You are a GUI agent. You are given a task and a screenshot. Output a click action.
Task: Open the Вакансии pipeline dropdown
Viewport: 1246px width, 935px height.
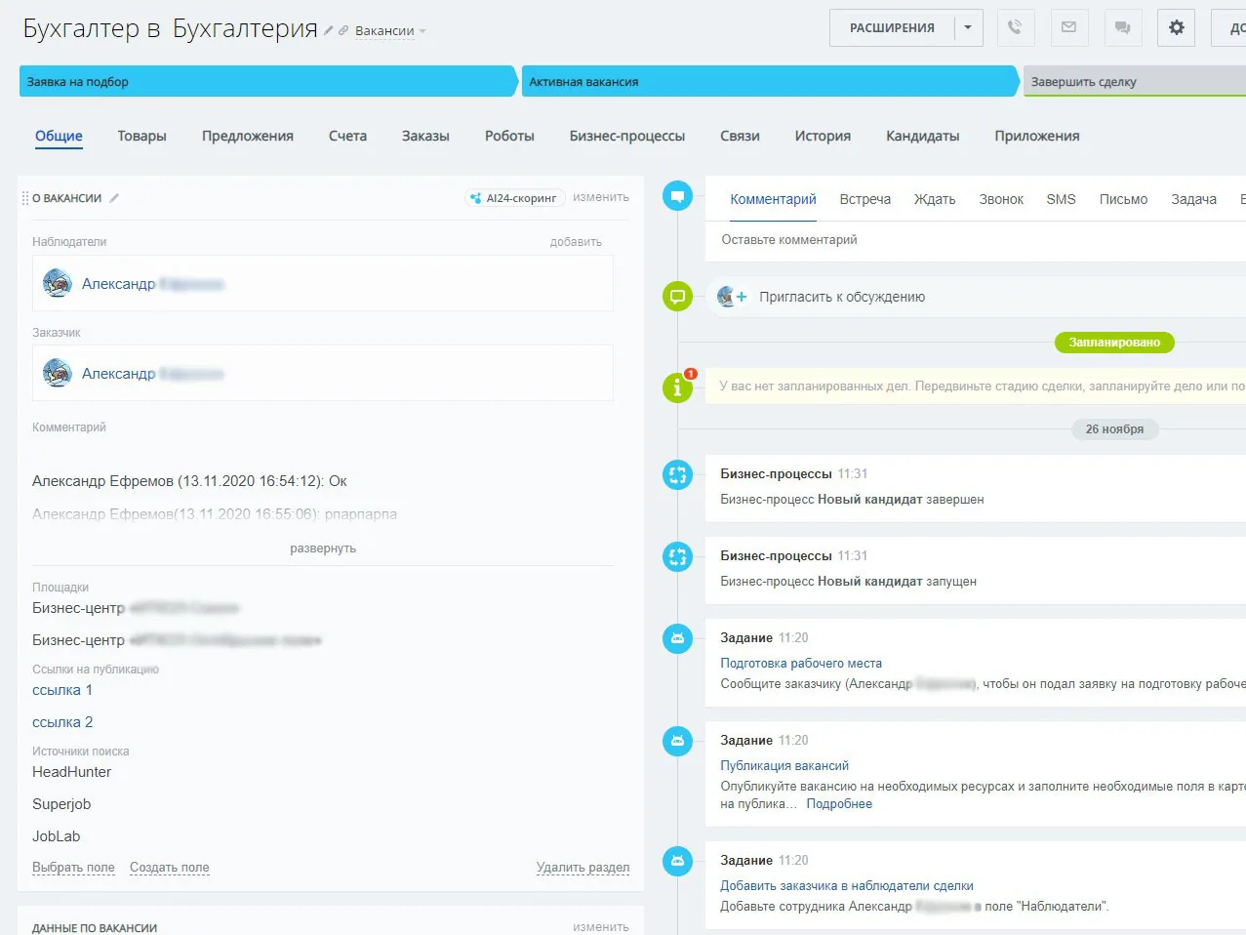(390, 31)
